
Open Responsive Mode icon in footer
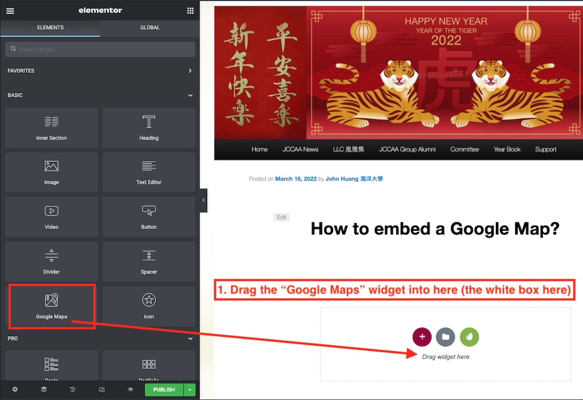[101, 390]
